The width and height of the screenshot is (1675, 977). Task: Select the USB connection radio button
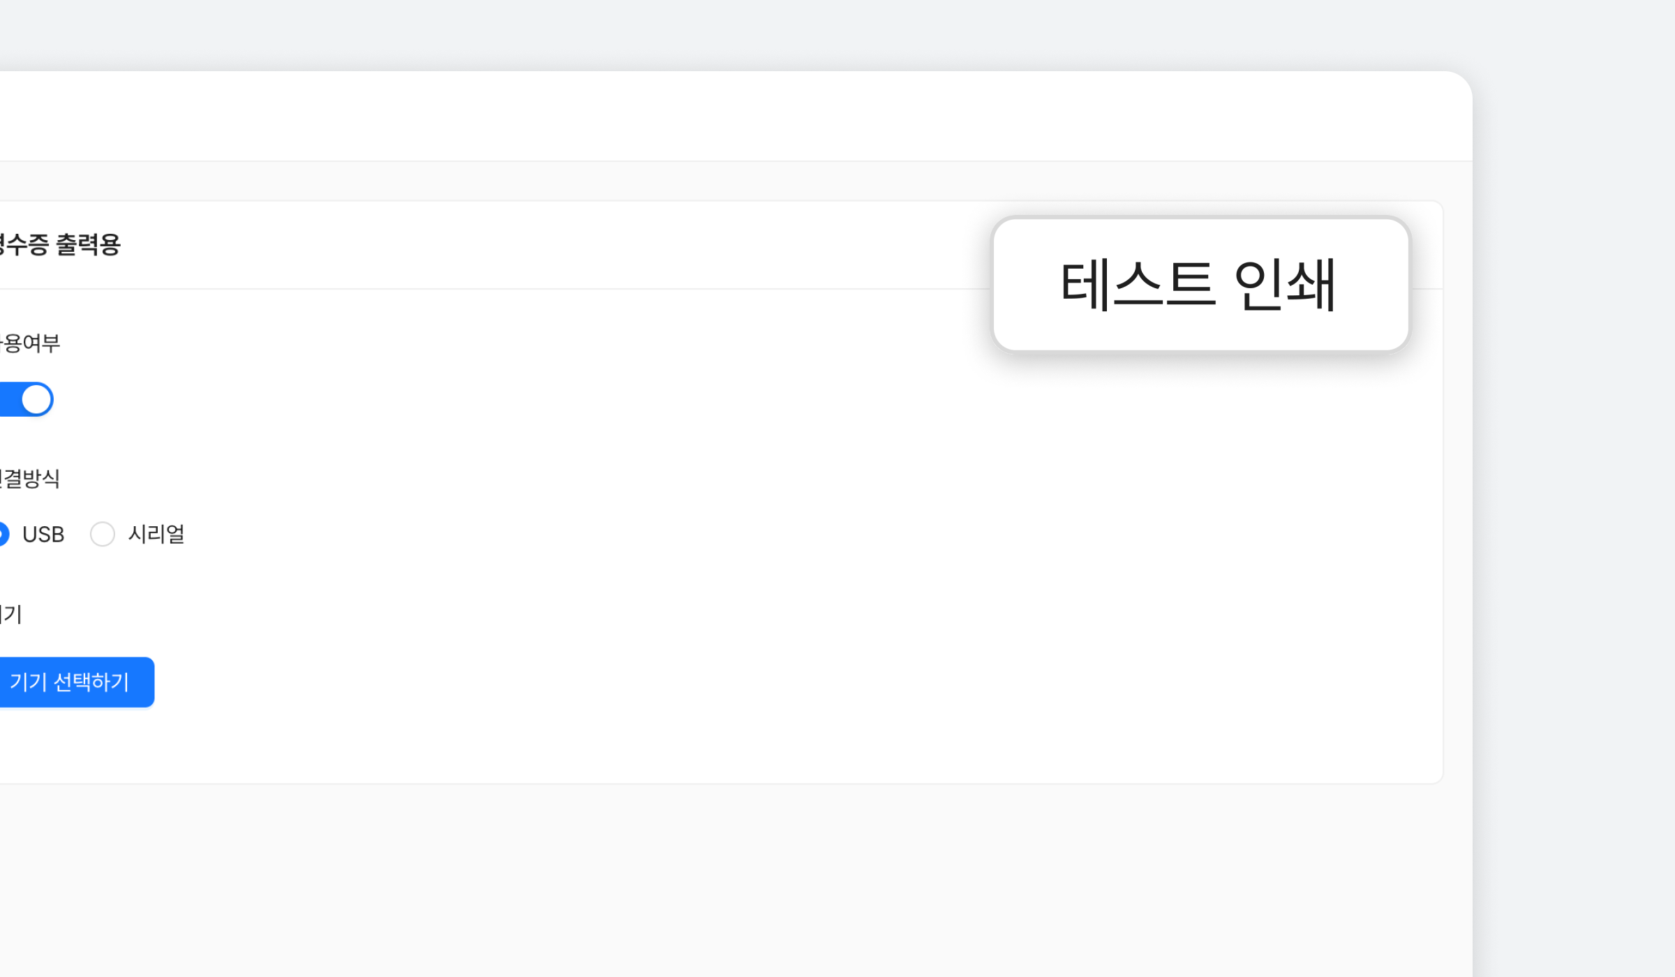click(3, 535)
